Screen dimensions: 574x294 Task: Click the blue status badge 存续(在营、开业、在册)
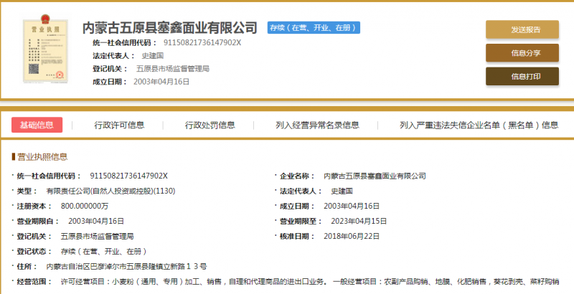pos(314,28)
